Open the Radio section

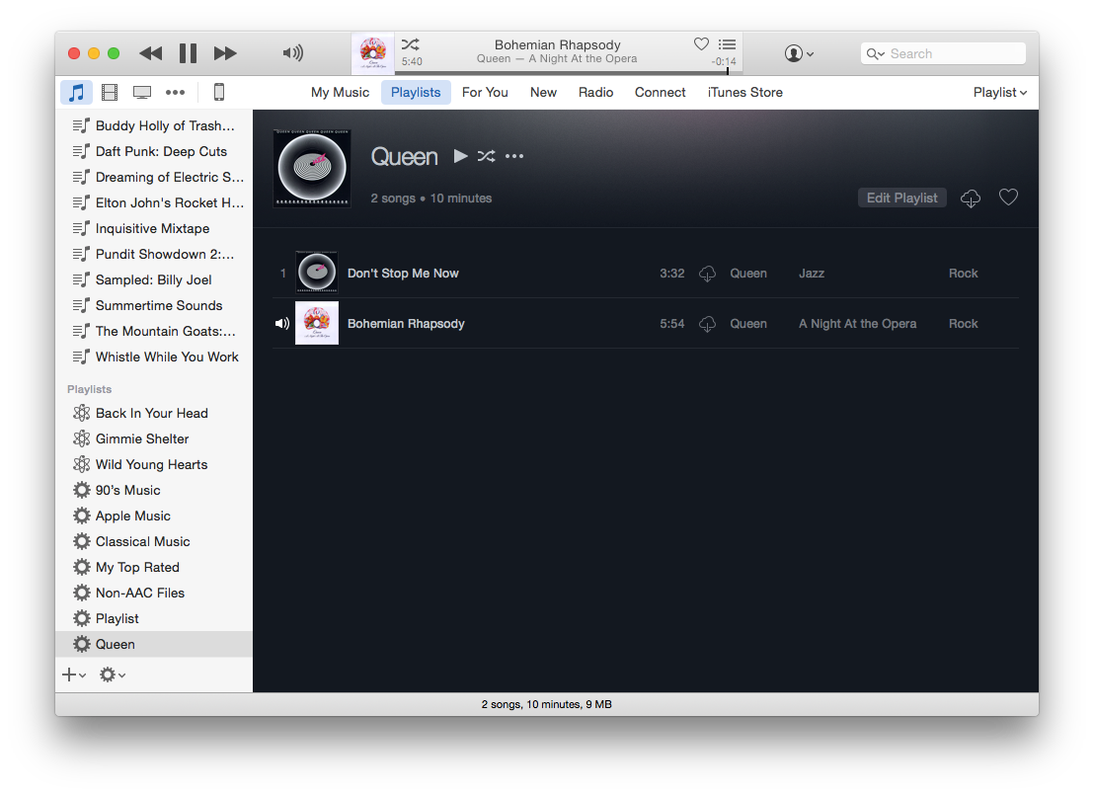click(595, 92)
